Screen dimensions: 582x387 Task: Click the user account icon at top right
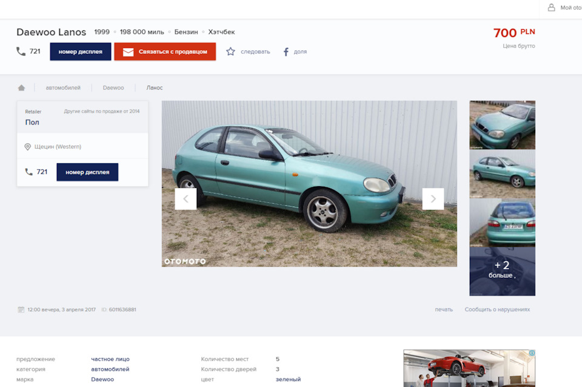[552, 7]
